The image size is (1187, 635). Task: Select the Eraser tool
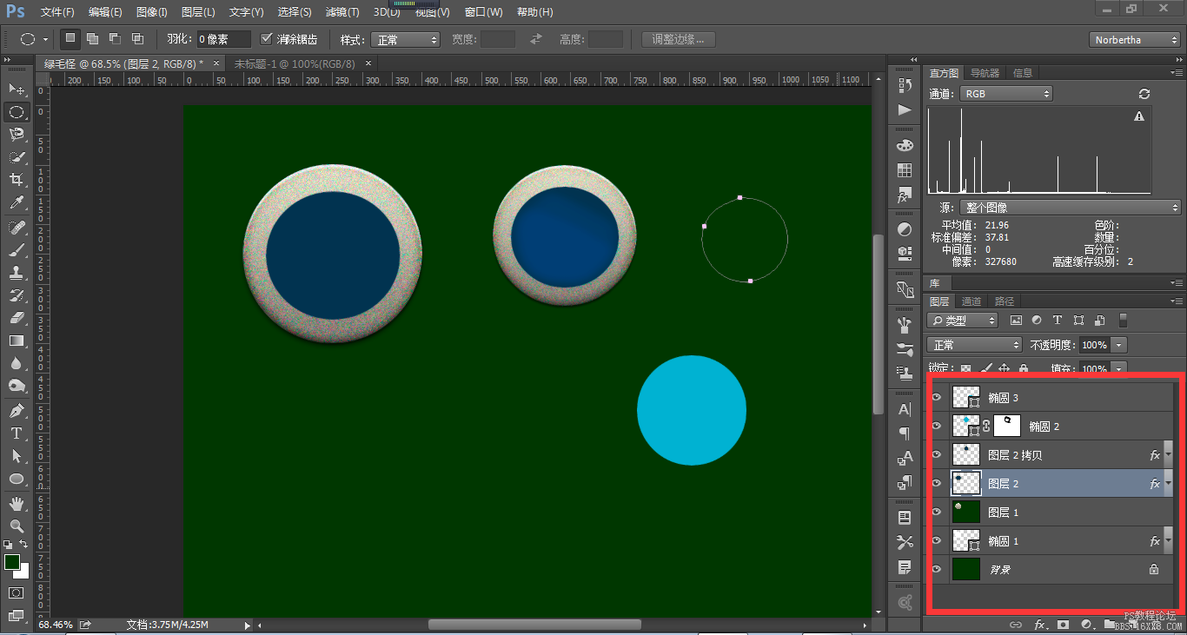pyautogui.click(x=17, y=318)
